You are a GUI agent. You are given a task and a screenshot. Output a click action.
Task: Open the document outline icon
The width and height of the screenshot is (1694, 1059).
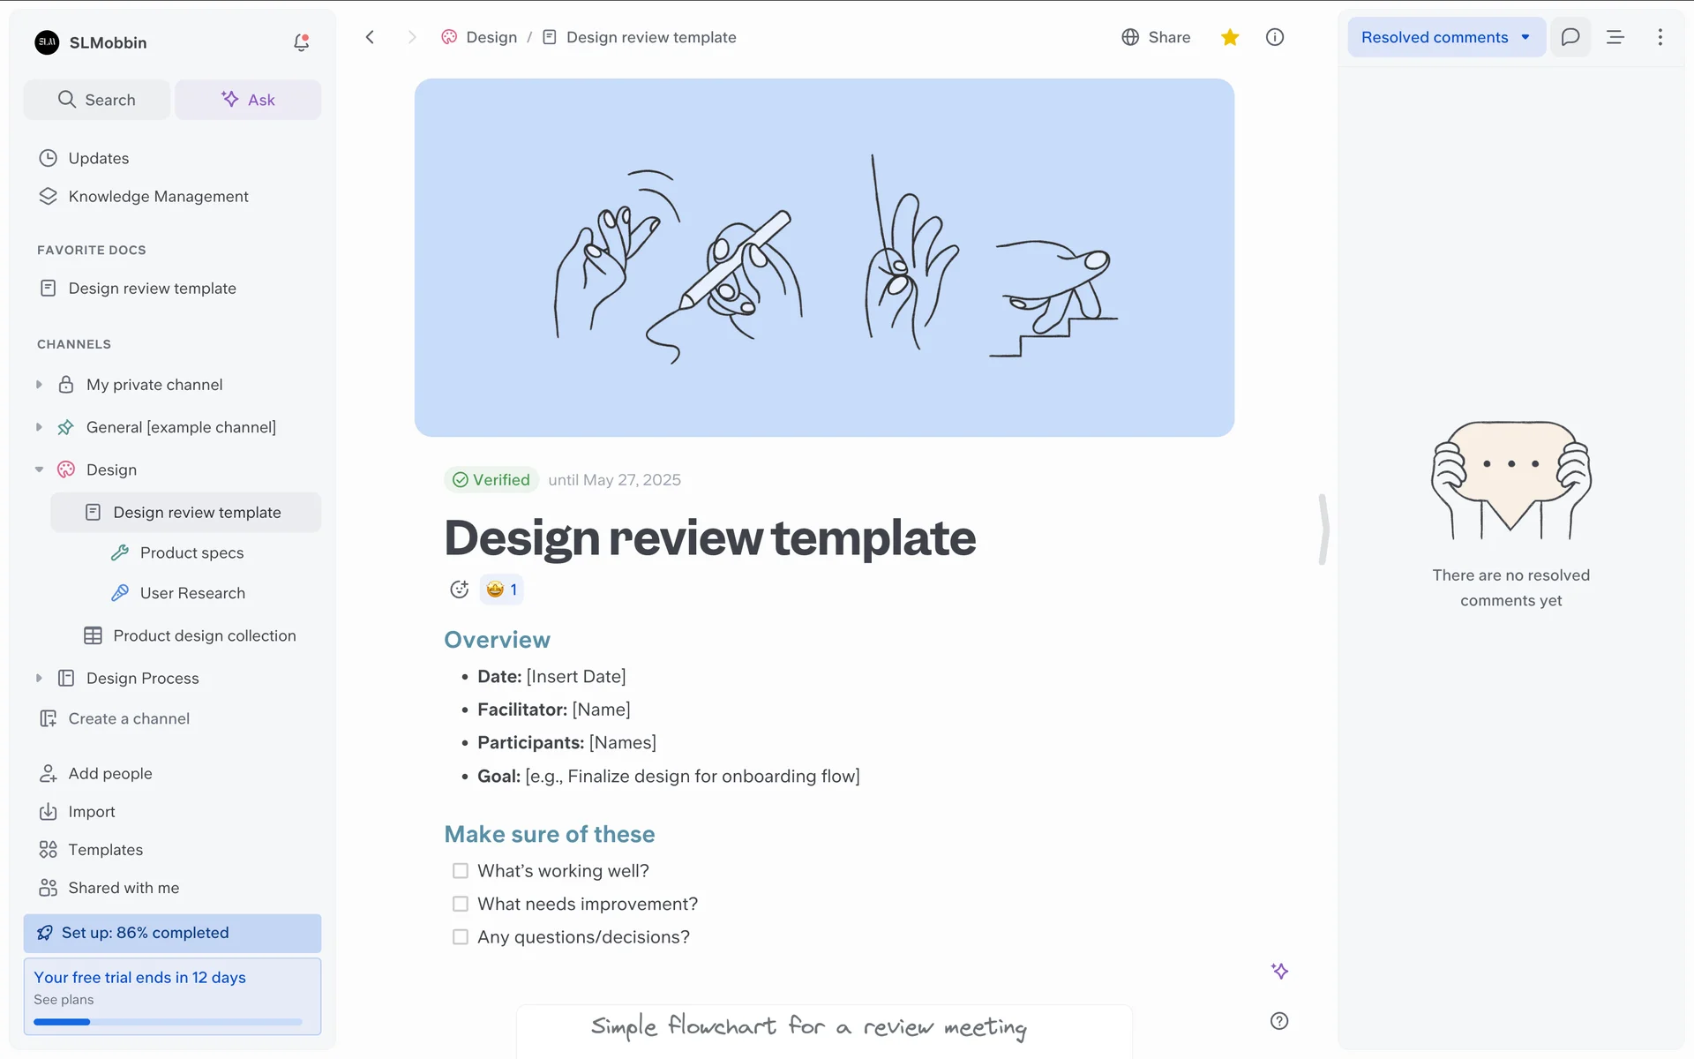[1615, 37]
